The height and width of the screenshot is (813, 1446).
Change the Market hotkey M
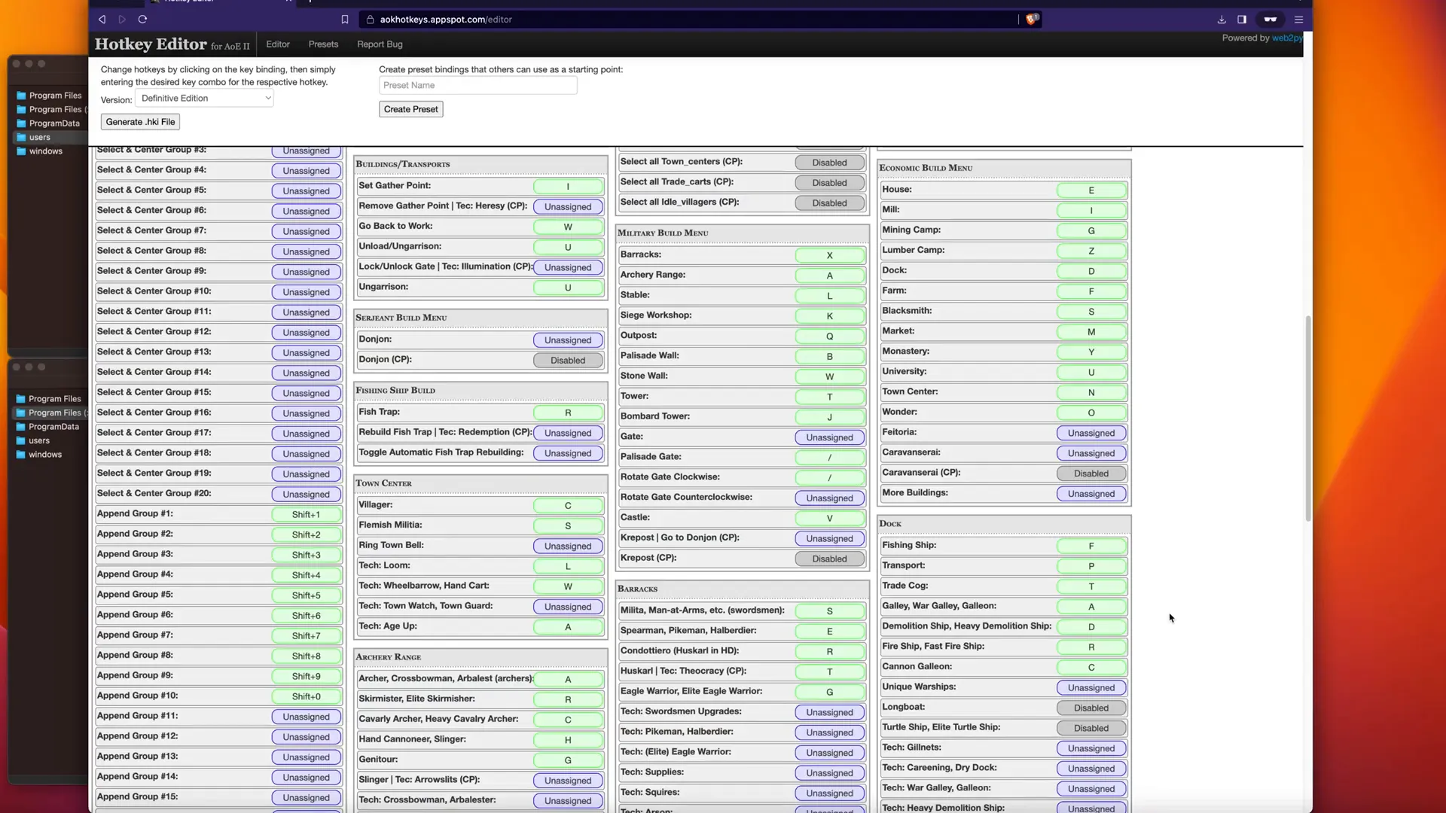(1091, 333)
